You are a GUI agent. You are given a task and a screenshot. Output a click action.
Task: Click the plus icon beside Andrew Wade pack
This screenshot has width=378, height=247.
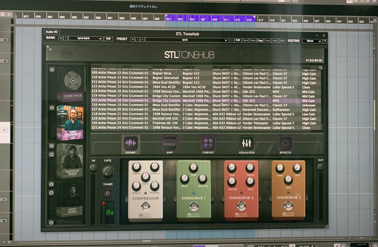[x=52, y=154]
